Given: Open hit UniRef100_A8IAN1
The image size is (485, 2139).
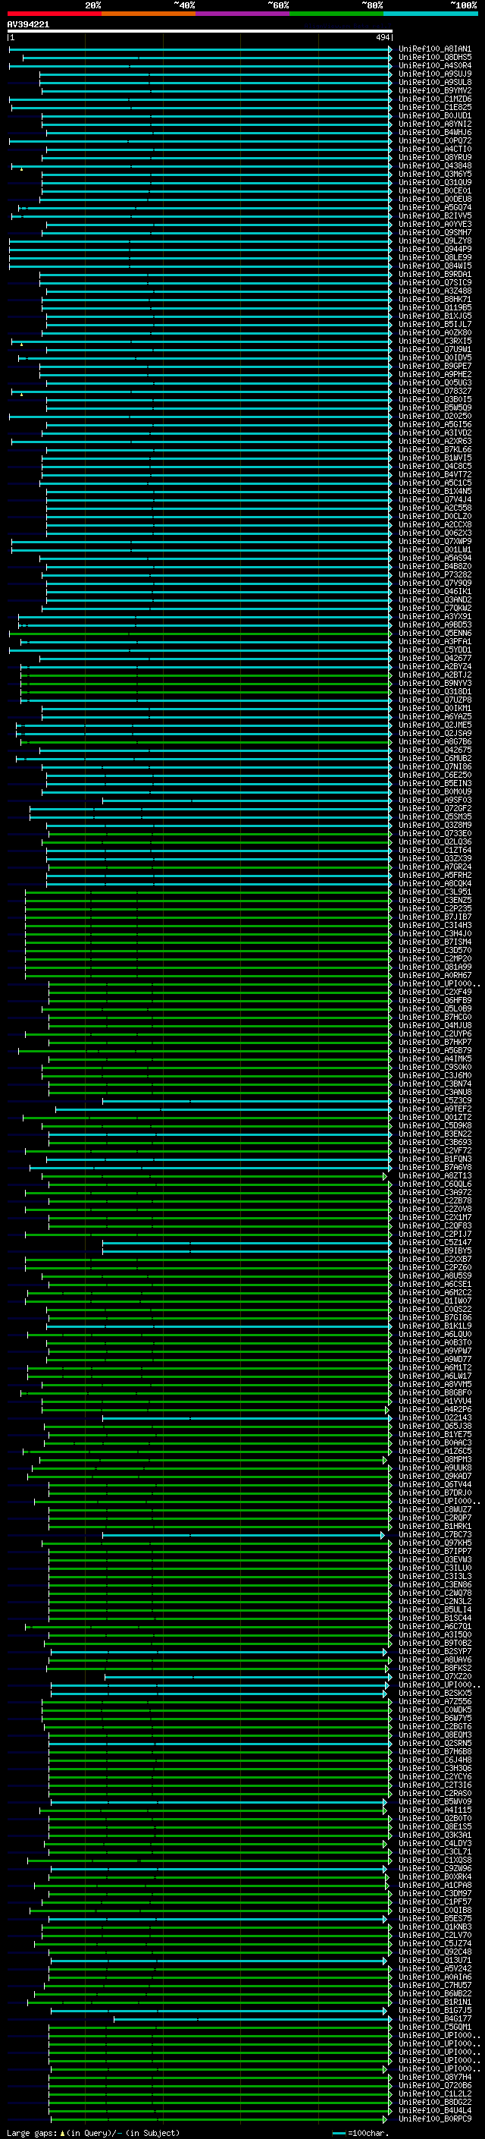Looking at the screenshot, I should point(434,49).
